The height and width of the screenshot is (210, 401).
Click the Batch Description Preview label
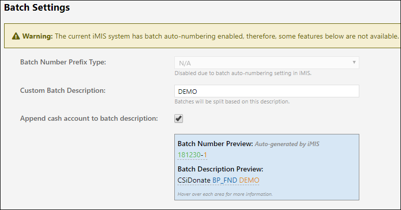coord(220,169)
